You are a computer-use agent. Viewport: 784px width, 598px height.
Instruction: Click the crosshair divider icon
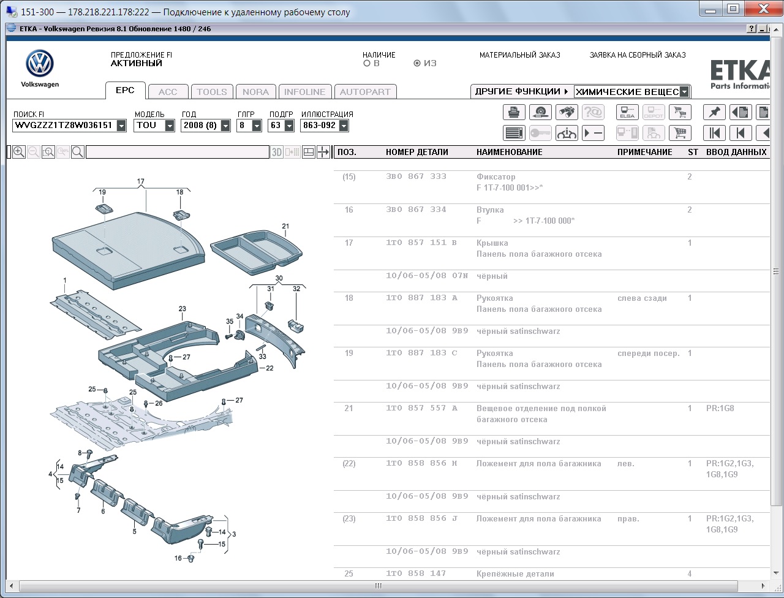[323, 152]
